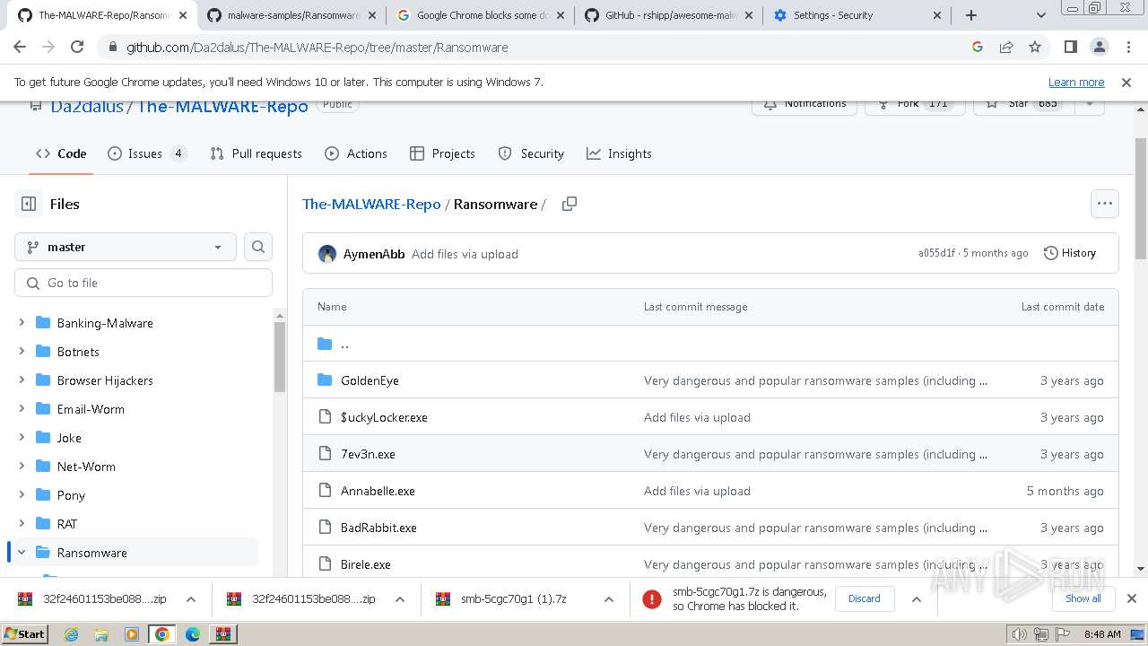The width and height of the screenshot is (1148, 646).
Task: Open the Chrome profile avatar
Action: coord(1100,48)
